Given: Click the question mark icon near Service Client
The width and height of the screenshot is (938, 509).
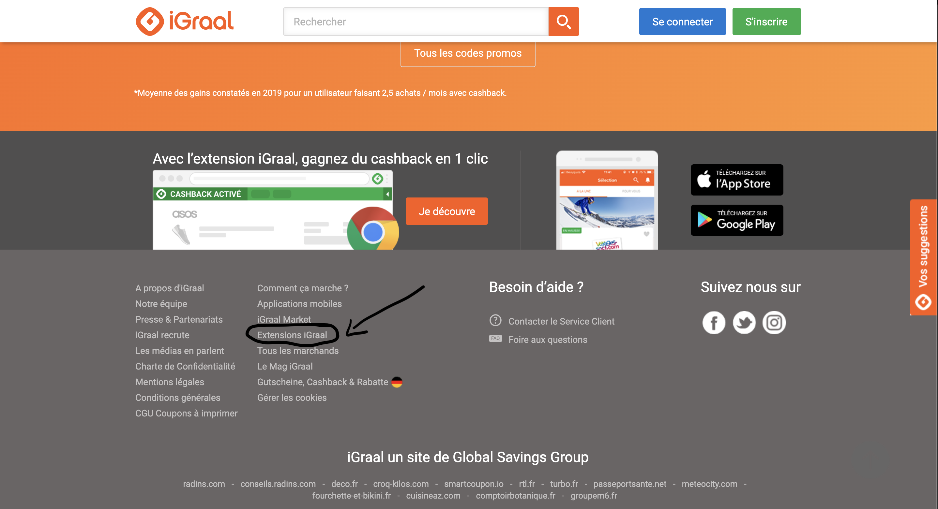Looking at the screenshot, I should (x=495, y=321).
